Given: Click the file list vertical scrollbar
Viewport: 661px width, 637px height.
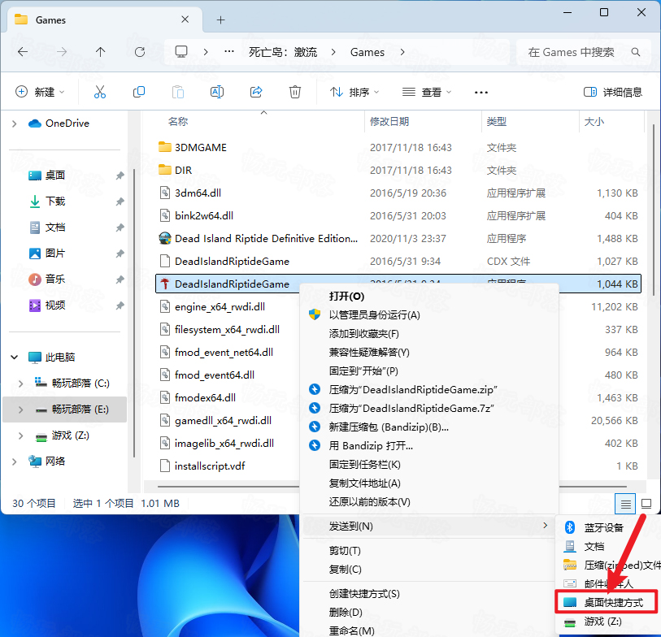Looking at the screenshot, I should [x=654, y=209].
